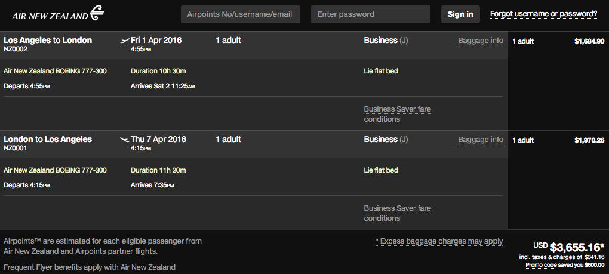The image size is (609, 274).
Task: View Business Saver fare conditions for flight NZ0001
Action: pyautogui.click(x=397, y=213)
